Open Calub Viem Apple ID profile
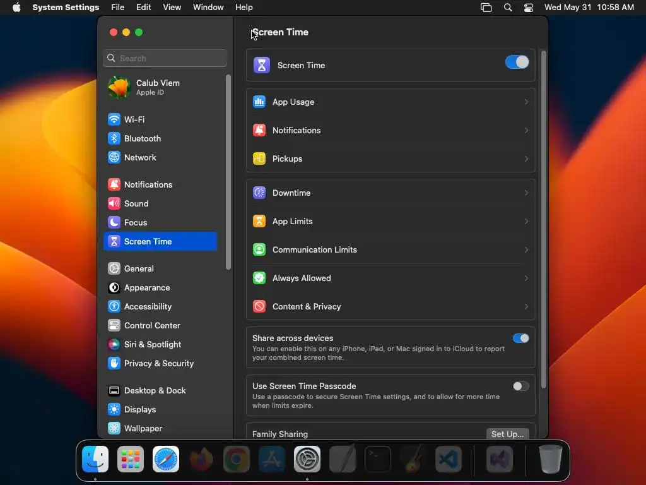Viewport: 646px width, 485px height. click(160, 87)
